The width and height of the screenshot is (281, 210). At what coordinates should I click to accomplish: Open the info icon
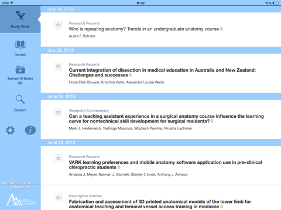coord(30,130)
